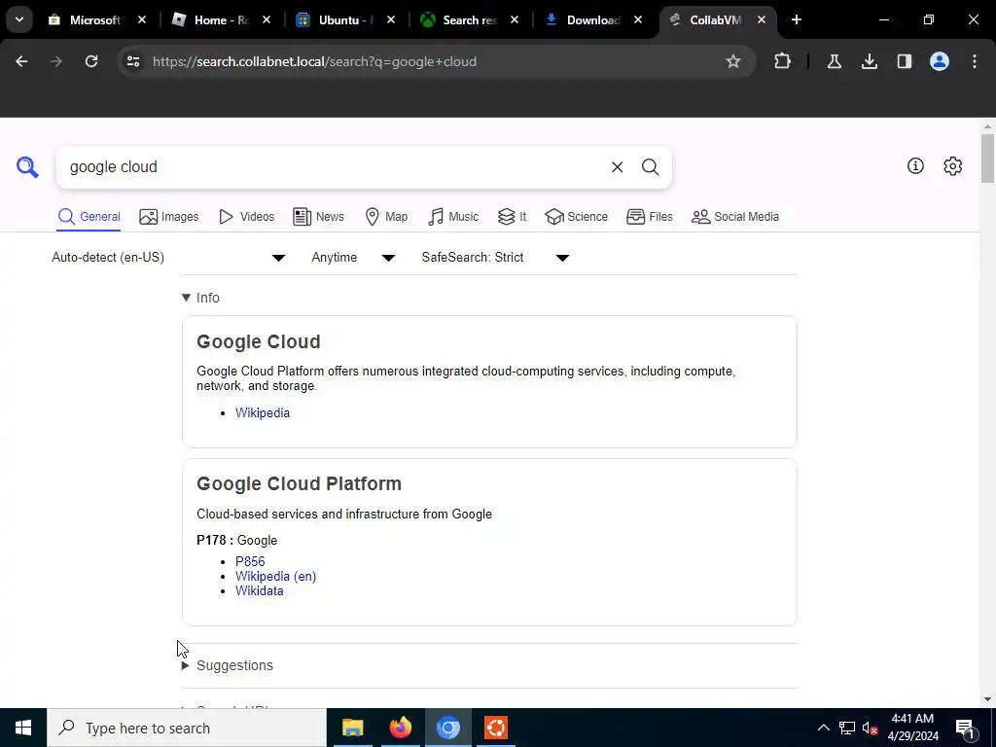Open the Windows Start menu
Screen dimensions: 996x747
tap(23, 728)
